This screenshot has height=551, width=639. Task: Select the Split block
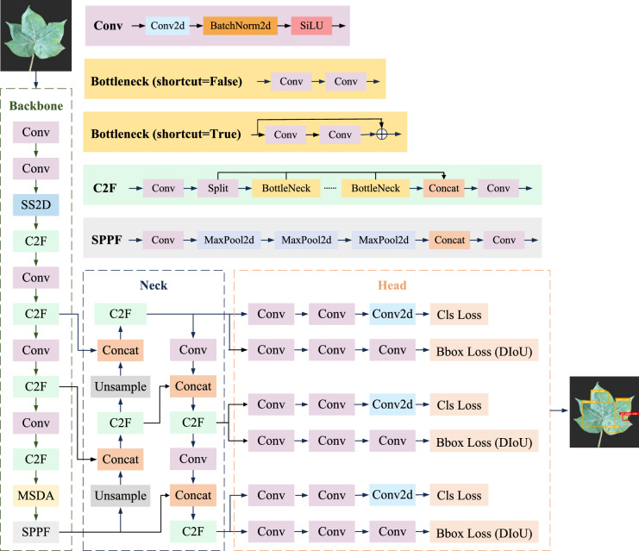point(218,188)
